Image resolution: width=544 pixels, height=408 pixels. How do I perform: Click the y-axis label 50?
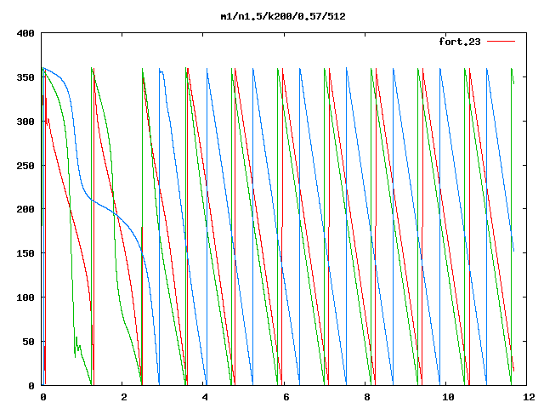(x=28, y=342)
